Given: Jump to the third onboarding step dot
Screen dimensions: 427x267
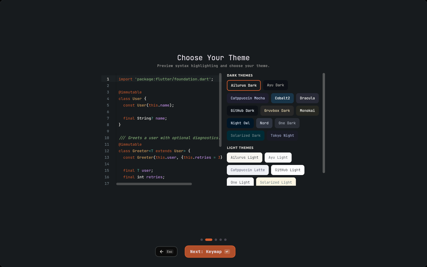Looking at the screenshot, I should point(216,240).
